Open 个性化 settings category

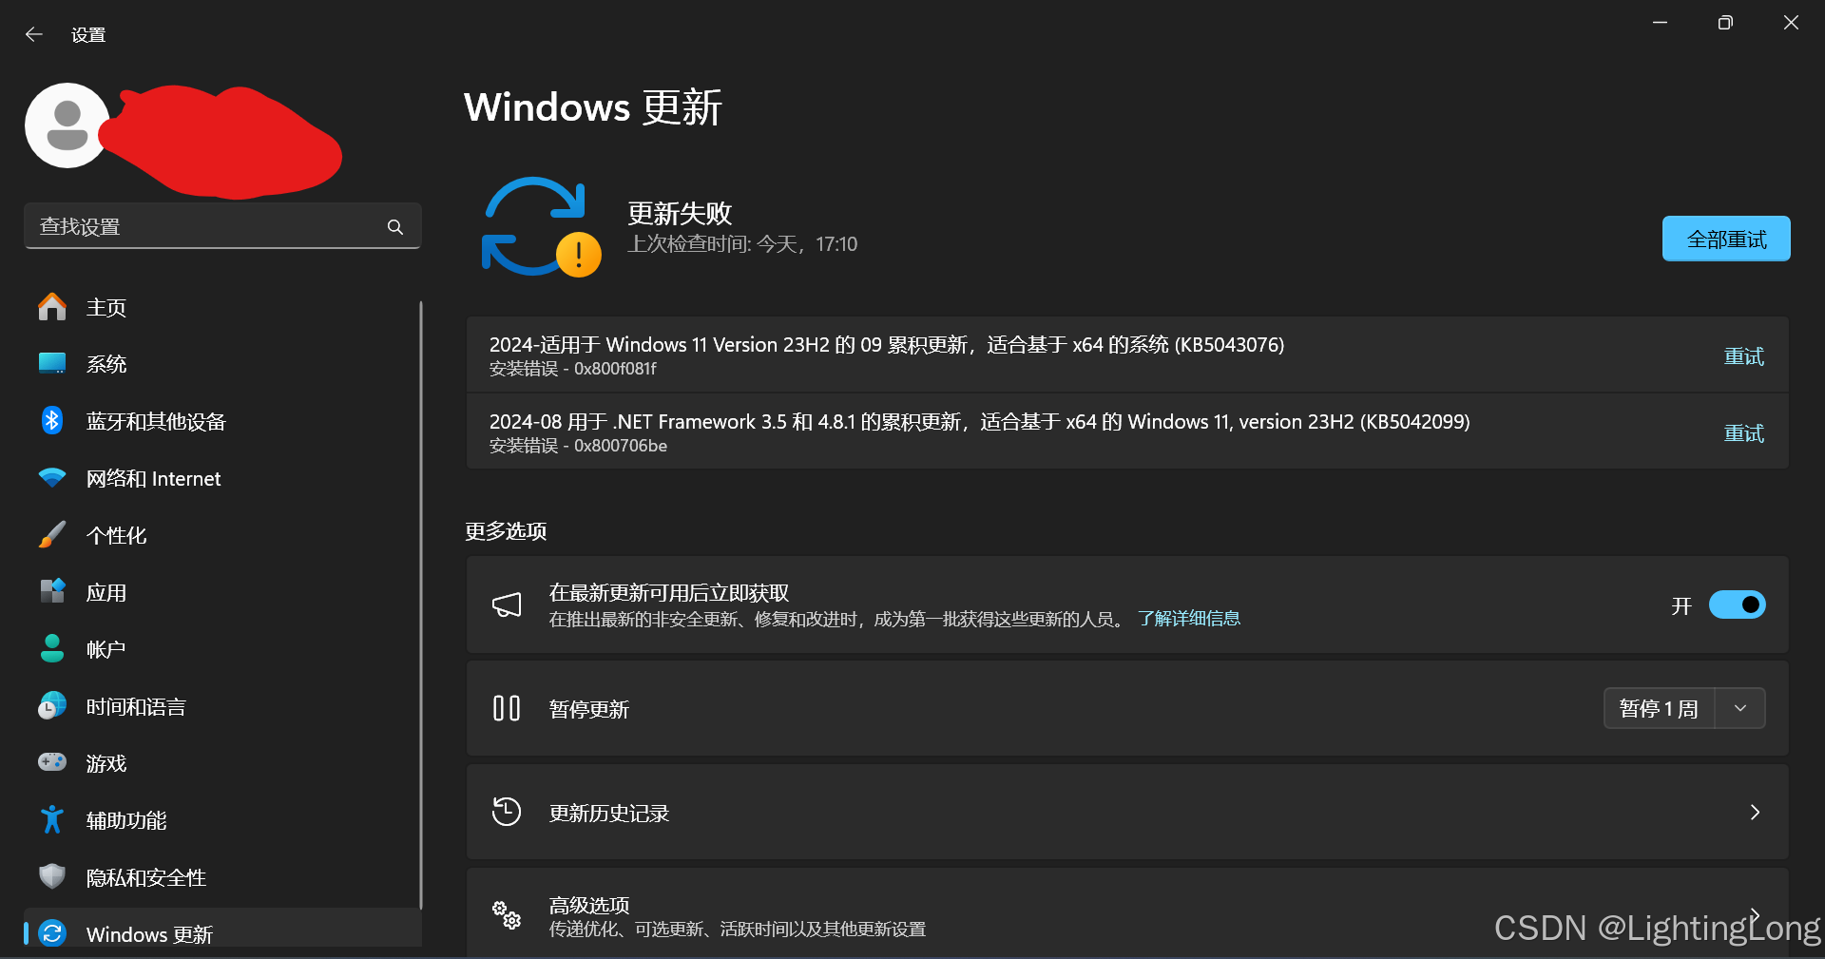222,535
